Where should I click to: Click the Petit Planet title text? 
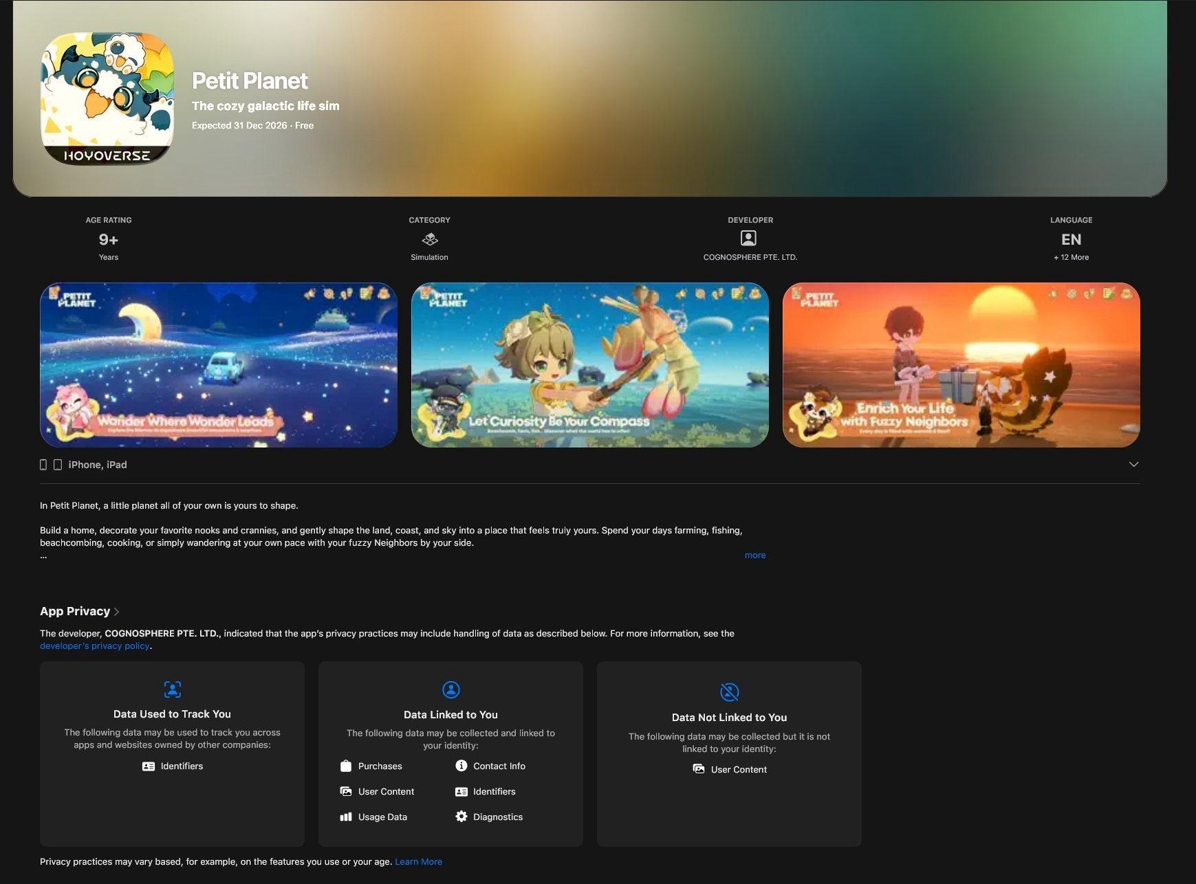click(250, 81)
